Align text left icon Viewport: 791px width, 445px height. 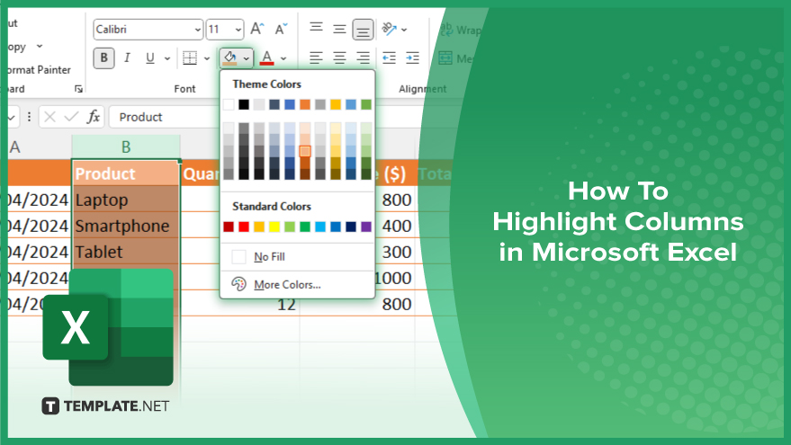coord(316,58)
